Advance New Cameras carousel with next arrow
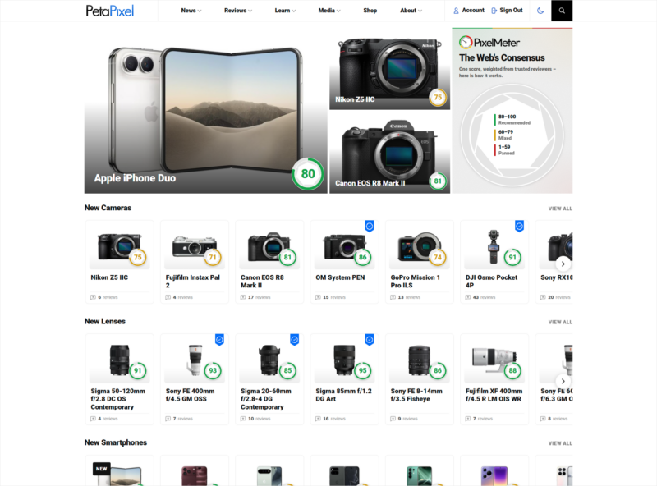This screenshot has width=657, height=486. (x=563, y=264)
